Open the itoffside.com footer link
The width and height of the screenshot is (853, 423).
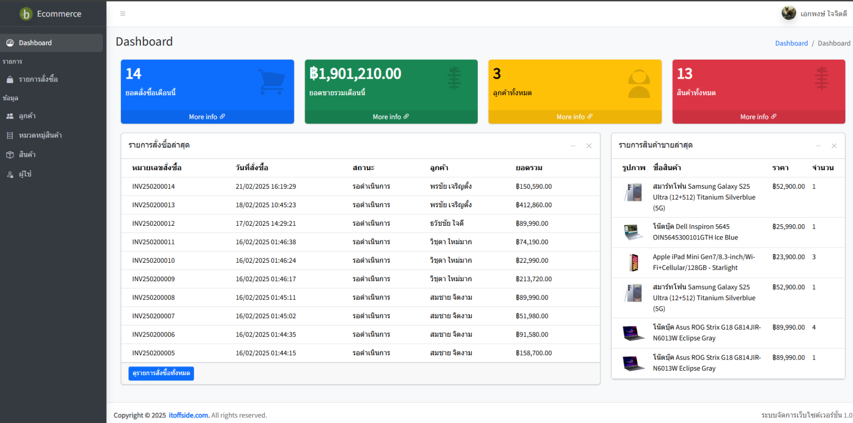(189, 415)
